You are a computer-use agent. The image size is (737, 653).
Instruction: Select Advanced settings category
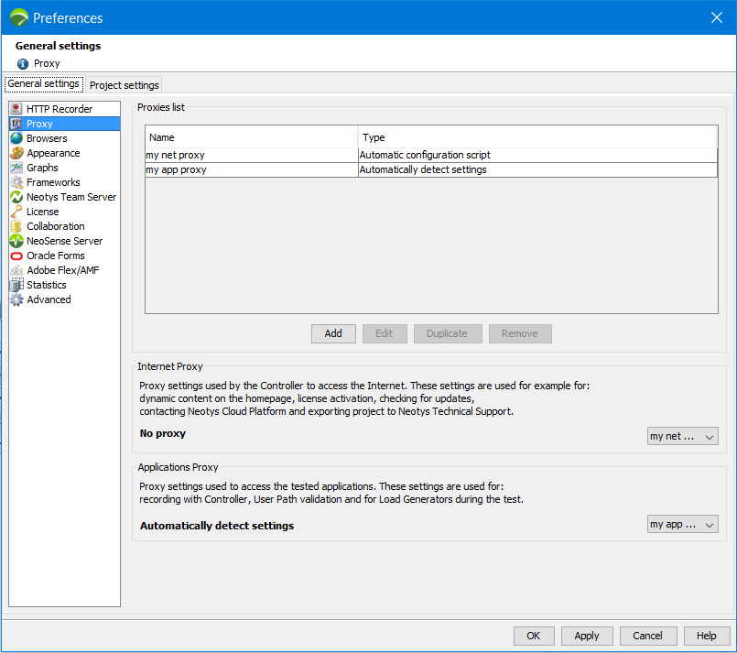(x=49, y=299)
